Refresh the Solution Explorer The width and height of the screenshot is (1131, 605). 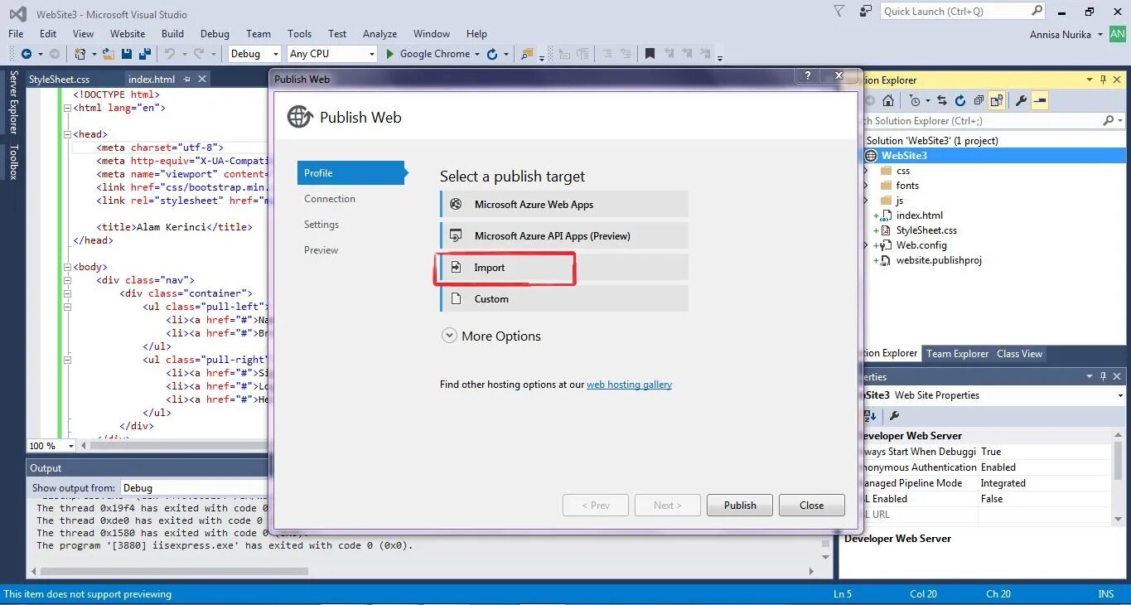pos(960,100)
